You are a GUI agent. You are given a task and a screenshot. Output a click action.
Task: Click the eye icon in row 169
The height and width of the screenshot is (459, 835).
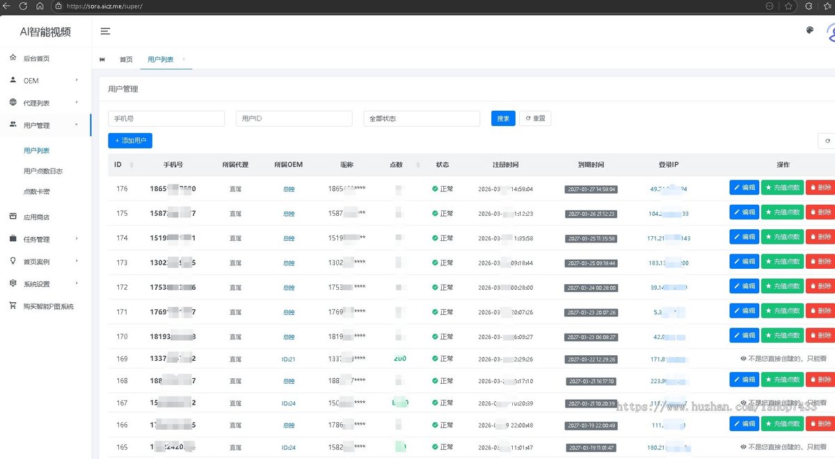(743, 358)
